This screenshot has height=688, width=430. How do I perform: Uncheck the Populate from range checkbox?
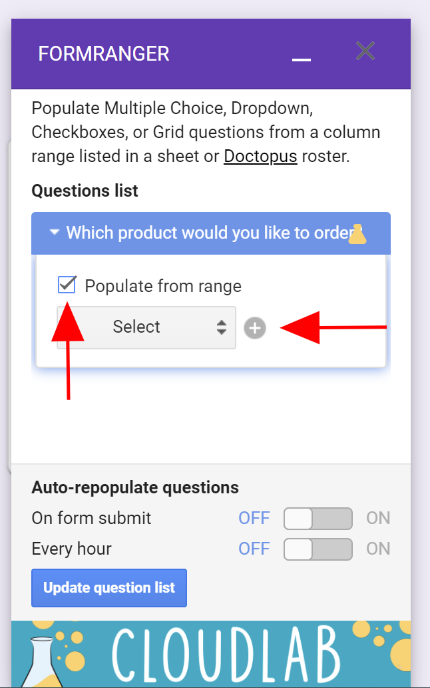67,285
